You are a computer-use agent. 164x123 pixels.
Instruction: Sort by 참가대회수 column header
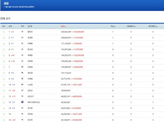click(x=153, y=26)
